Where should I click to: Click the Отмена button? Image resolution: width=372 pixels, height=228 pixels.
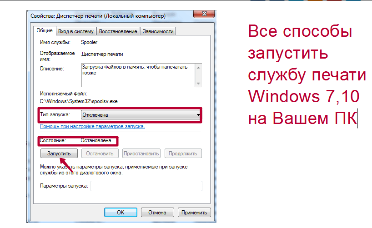click(x=157, y=213)
